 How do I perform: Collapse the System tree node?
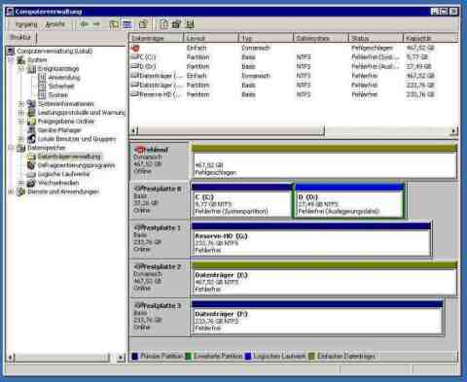coord(11,60)
